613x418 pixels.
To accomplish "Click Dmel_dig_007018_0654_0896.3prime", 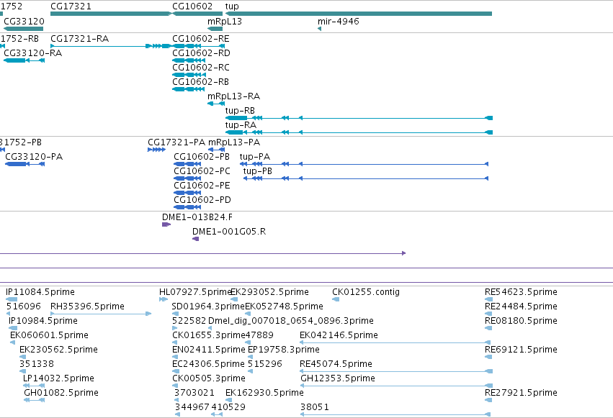I will pyautogui.click(x=211, y=329).
